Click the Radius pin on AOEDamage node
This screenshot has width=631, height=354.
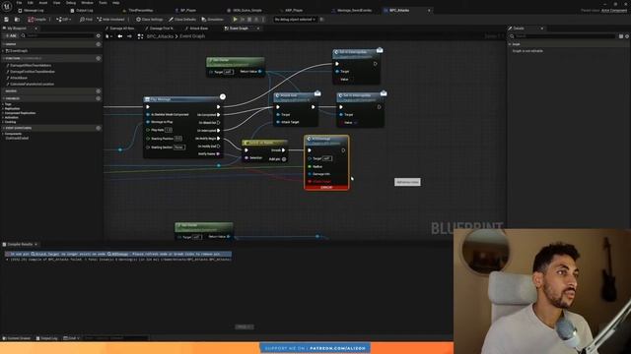tap(310, 166)
